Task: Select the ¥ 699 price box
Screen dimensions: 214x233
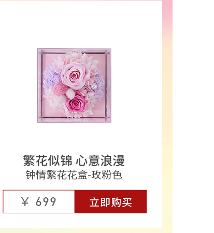Action: pyautogui.click(x=39, y=201)
